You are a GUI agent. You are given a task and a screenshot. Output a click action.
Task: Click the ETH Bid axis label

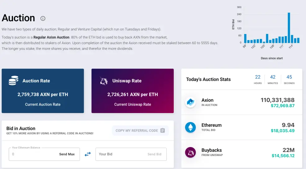coord(233,24)
